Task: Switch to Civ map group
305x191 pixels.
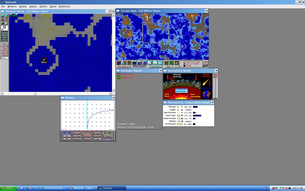Action: coord(177,67)
